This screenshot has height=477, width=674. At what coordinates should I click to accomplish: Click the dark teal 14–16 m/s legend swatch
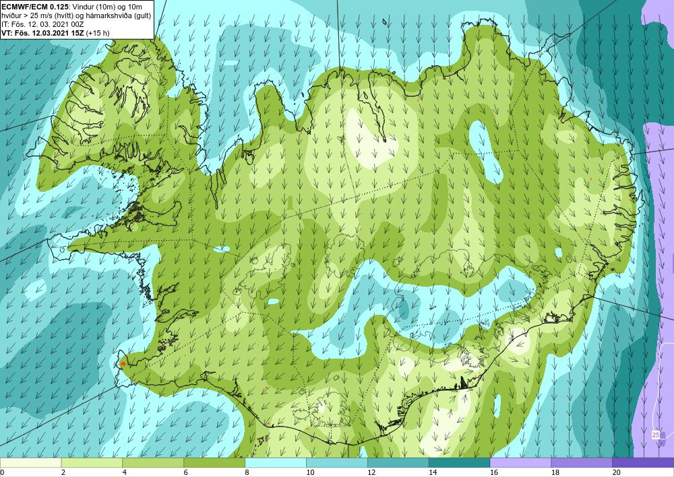pyautogui.click(x=459, y=463)
